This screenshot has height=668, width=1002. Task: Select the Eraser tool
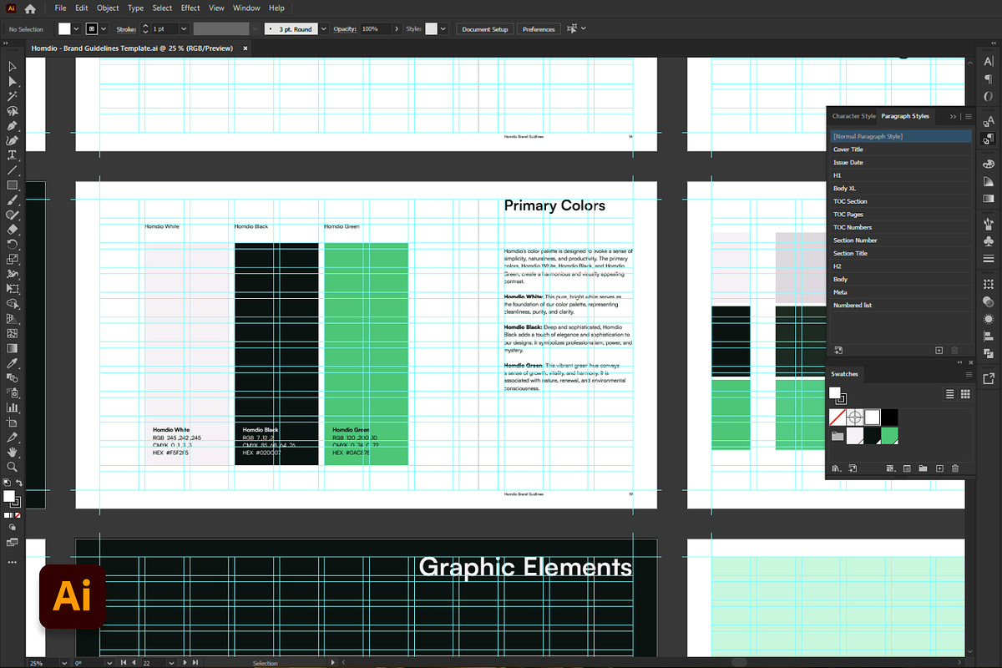13,230
